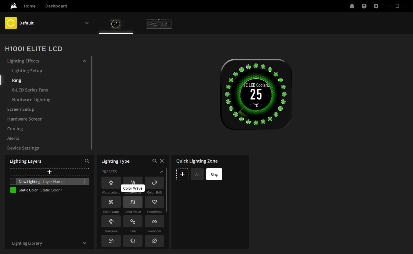413x254 pixels.
Task: Open the notifications bell
Action: pos(352,6)
